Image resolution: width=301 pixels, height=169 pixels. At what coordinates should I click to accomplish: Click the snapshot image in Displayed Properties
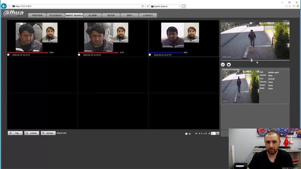point(240,87)
